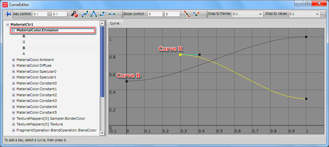Screen dimensions: 329x147
Task: Select the MaterialColor.Specular0 label
Action: click(36, 71)
